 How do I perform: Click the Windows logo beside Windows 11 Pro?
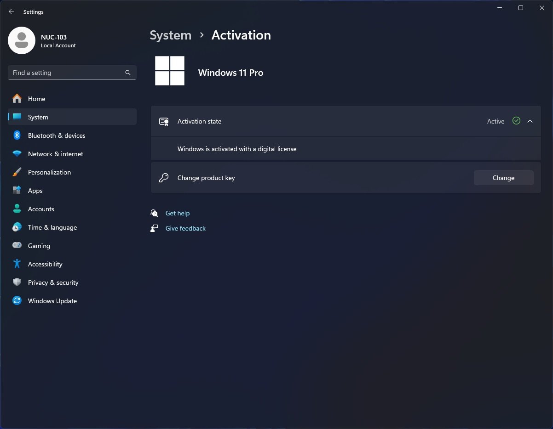click(x=170, y=71)
